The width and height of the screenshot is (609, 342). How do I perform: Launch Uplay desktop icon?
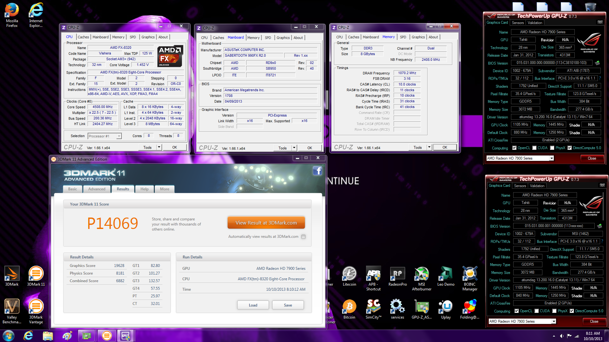click(446, 309)
